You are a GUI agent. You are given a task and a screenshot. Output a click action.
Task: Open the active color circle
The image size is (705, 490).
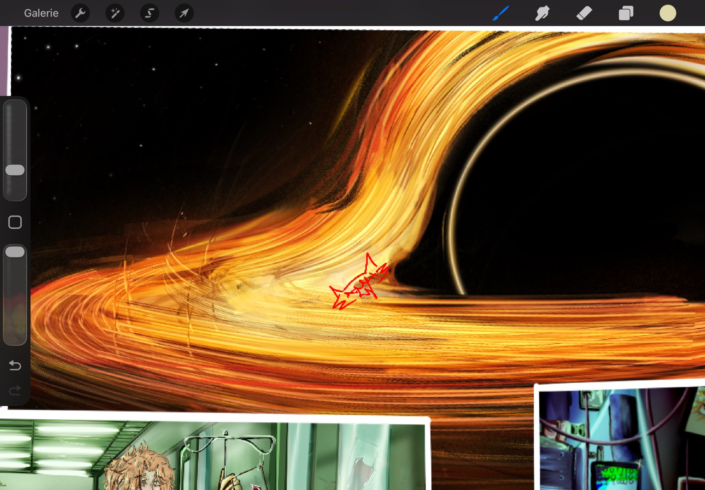click(x=668, y=13)
